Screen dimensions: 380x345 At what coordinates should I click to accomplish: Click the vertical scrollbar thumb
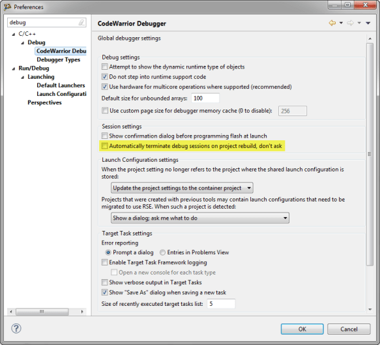(370, 155)
